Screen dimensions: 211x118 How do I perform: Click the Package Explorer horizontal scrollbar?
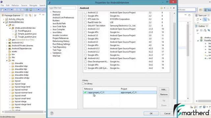(24, 112)
